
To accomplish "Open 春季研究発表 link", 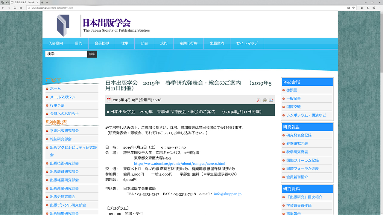I will tap(297, 144).
